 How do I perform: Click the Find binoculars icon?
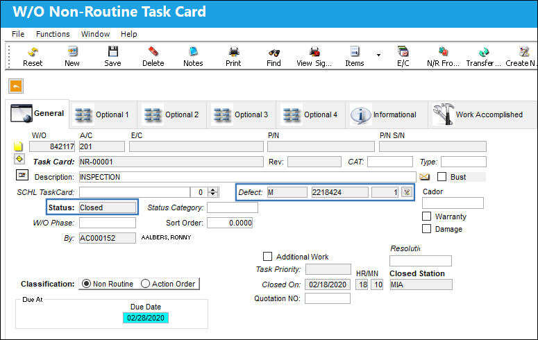point(274,52)
